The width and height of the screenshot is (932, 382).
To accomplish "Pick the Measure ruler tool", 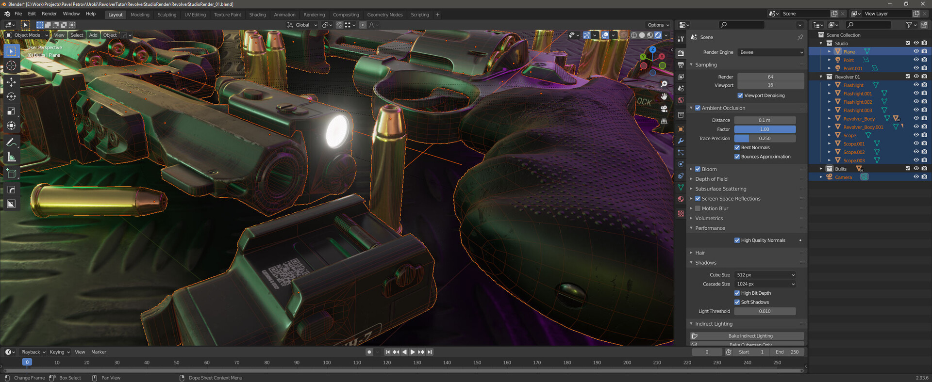I will [x=12, y=157].
